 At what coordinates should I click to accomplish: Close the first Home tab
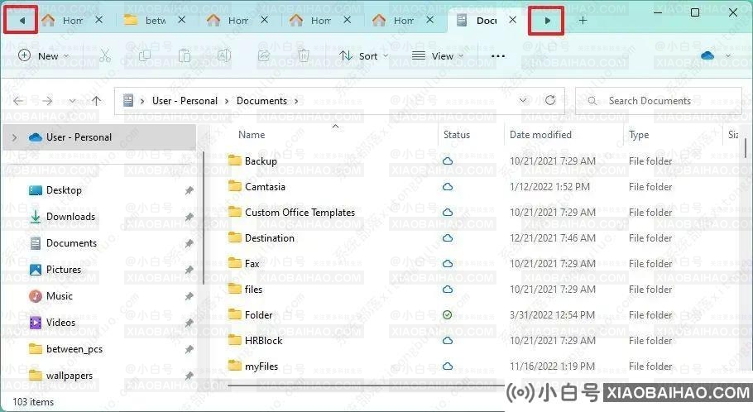(x=98, y=20)
